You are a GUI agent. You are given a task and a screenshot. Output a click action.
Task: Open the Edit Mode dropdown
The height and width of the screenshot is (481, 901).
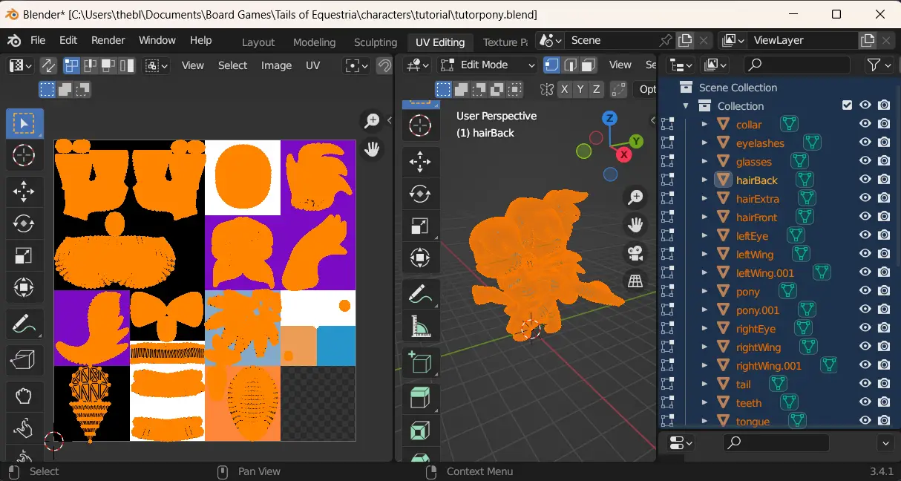point(487,65)
